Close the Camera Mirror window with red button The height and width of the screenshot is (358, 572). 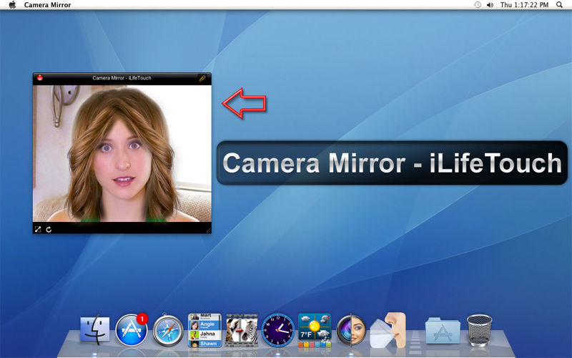[40, 78]
